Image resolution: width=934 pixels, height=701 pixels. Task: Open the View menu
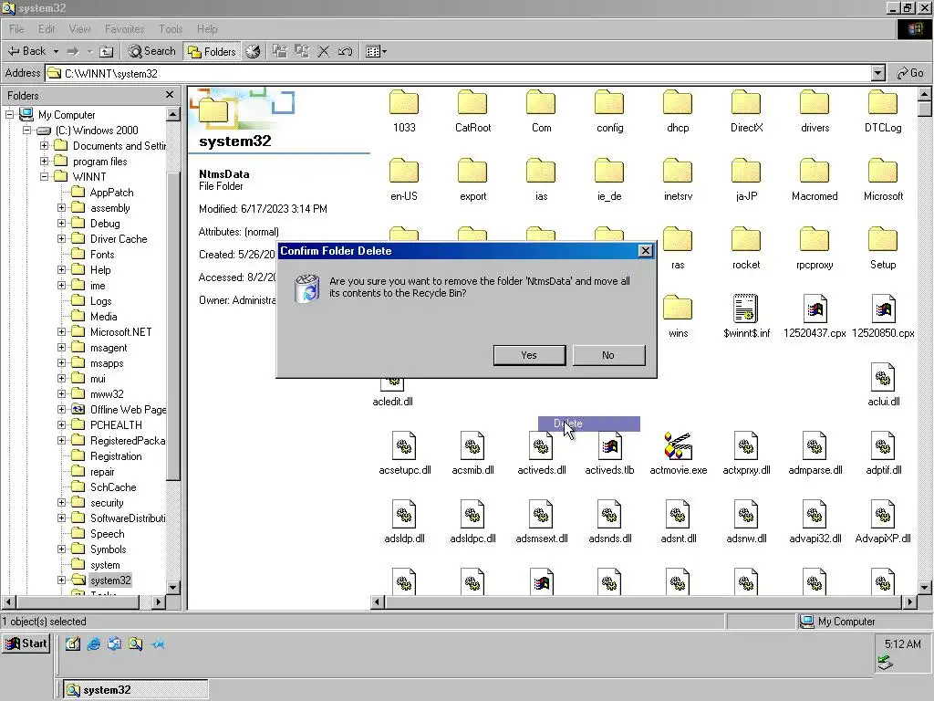(80, 28)
